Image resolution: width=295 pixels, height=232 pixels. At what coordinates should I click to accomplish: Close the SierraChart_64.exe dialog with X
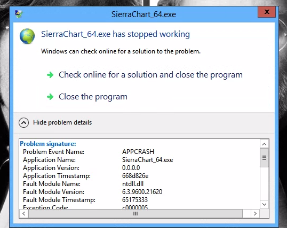[x=267, y=12]
